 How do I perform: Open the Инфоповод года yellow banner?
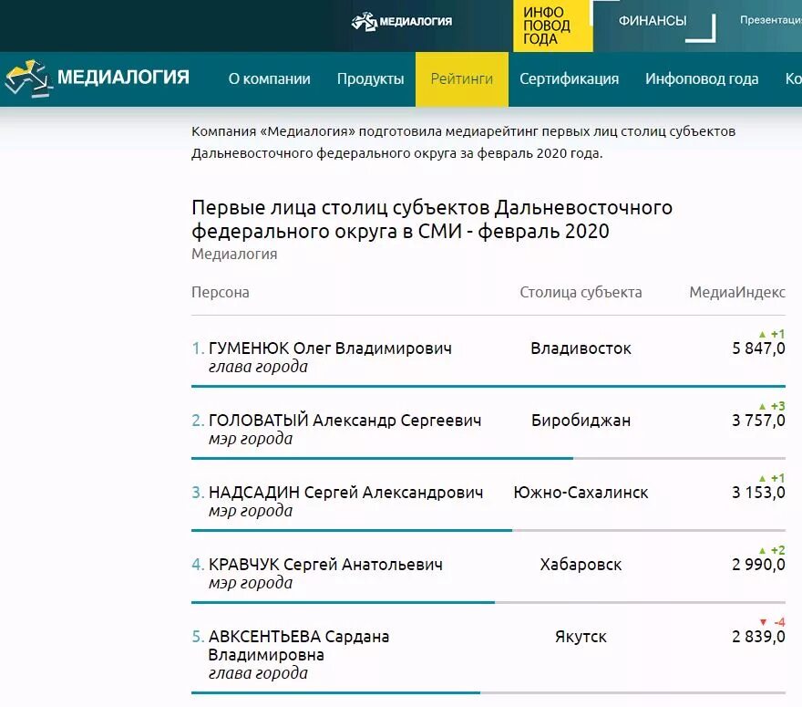[x=553, y=25]
